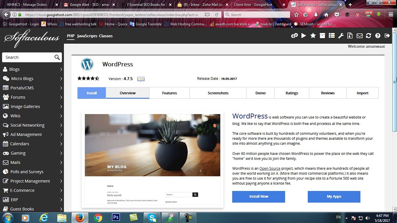
Task: Open cPanel from the Softaculous toolbar
Action: click(x=294, y=36)
